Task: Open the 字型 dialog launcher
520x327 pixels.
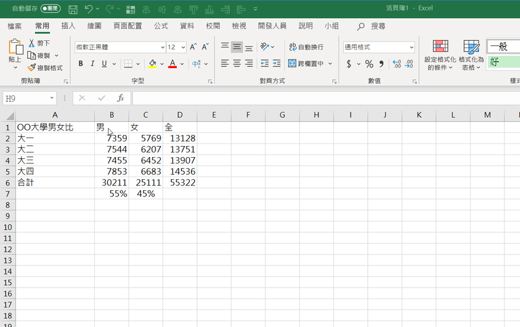Action: pyautogui.click(x=210, y=81)
